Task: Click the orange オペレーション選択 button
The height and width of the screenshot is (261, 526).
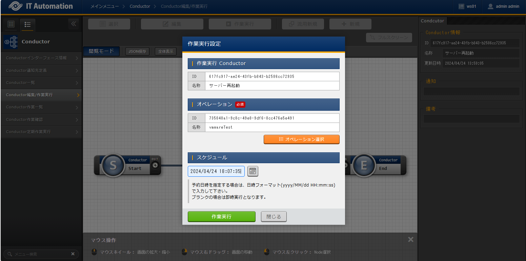Action: coord(301,139)
